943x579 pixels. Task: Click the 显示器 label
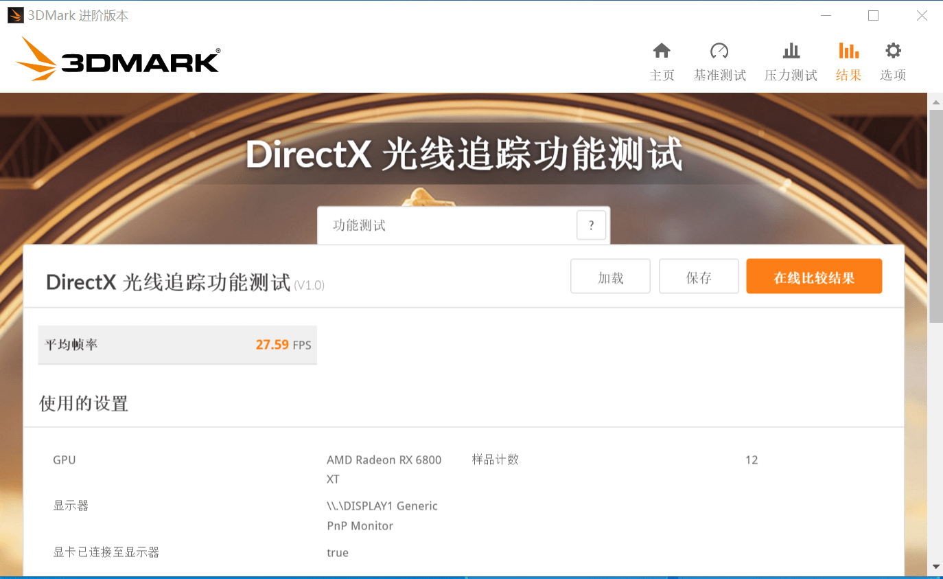coord(71,506)
